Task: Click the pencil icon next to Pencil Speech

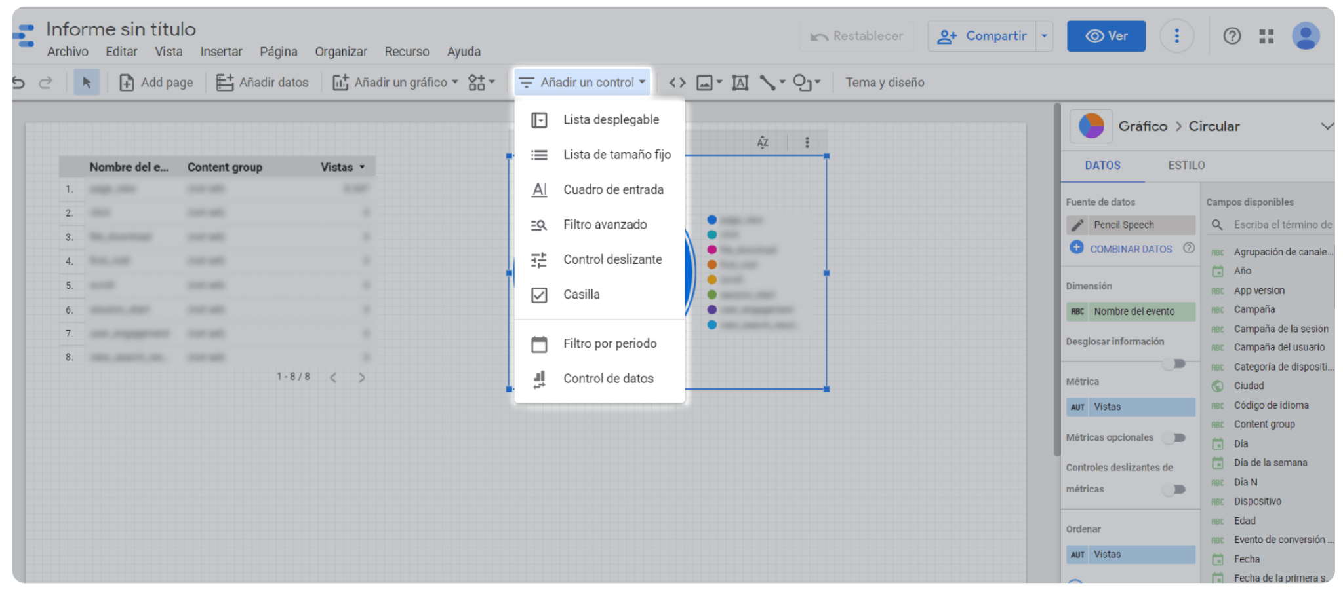Action: (1077, 225)
